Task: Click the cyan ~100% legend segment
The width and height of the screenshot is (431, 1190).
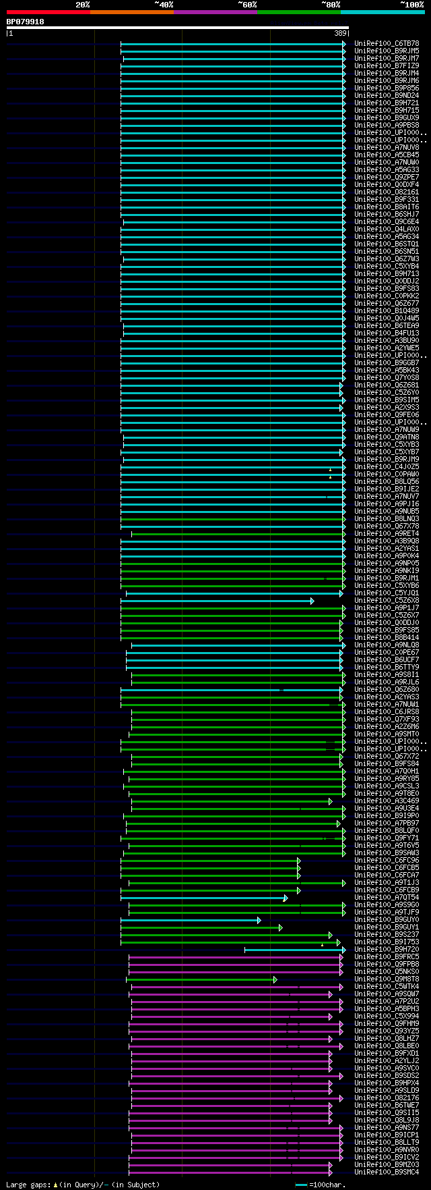Action: point(383,12)
